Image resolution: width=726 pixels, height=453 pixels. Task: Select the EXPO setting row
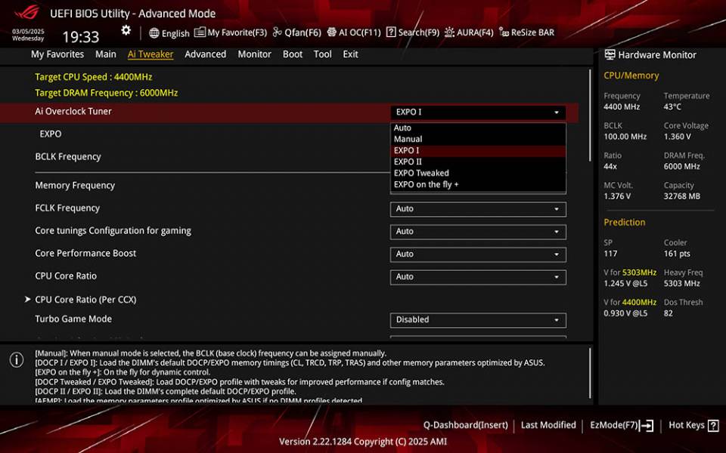pos(51,134)
